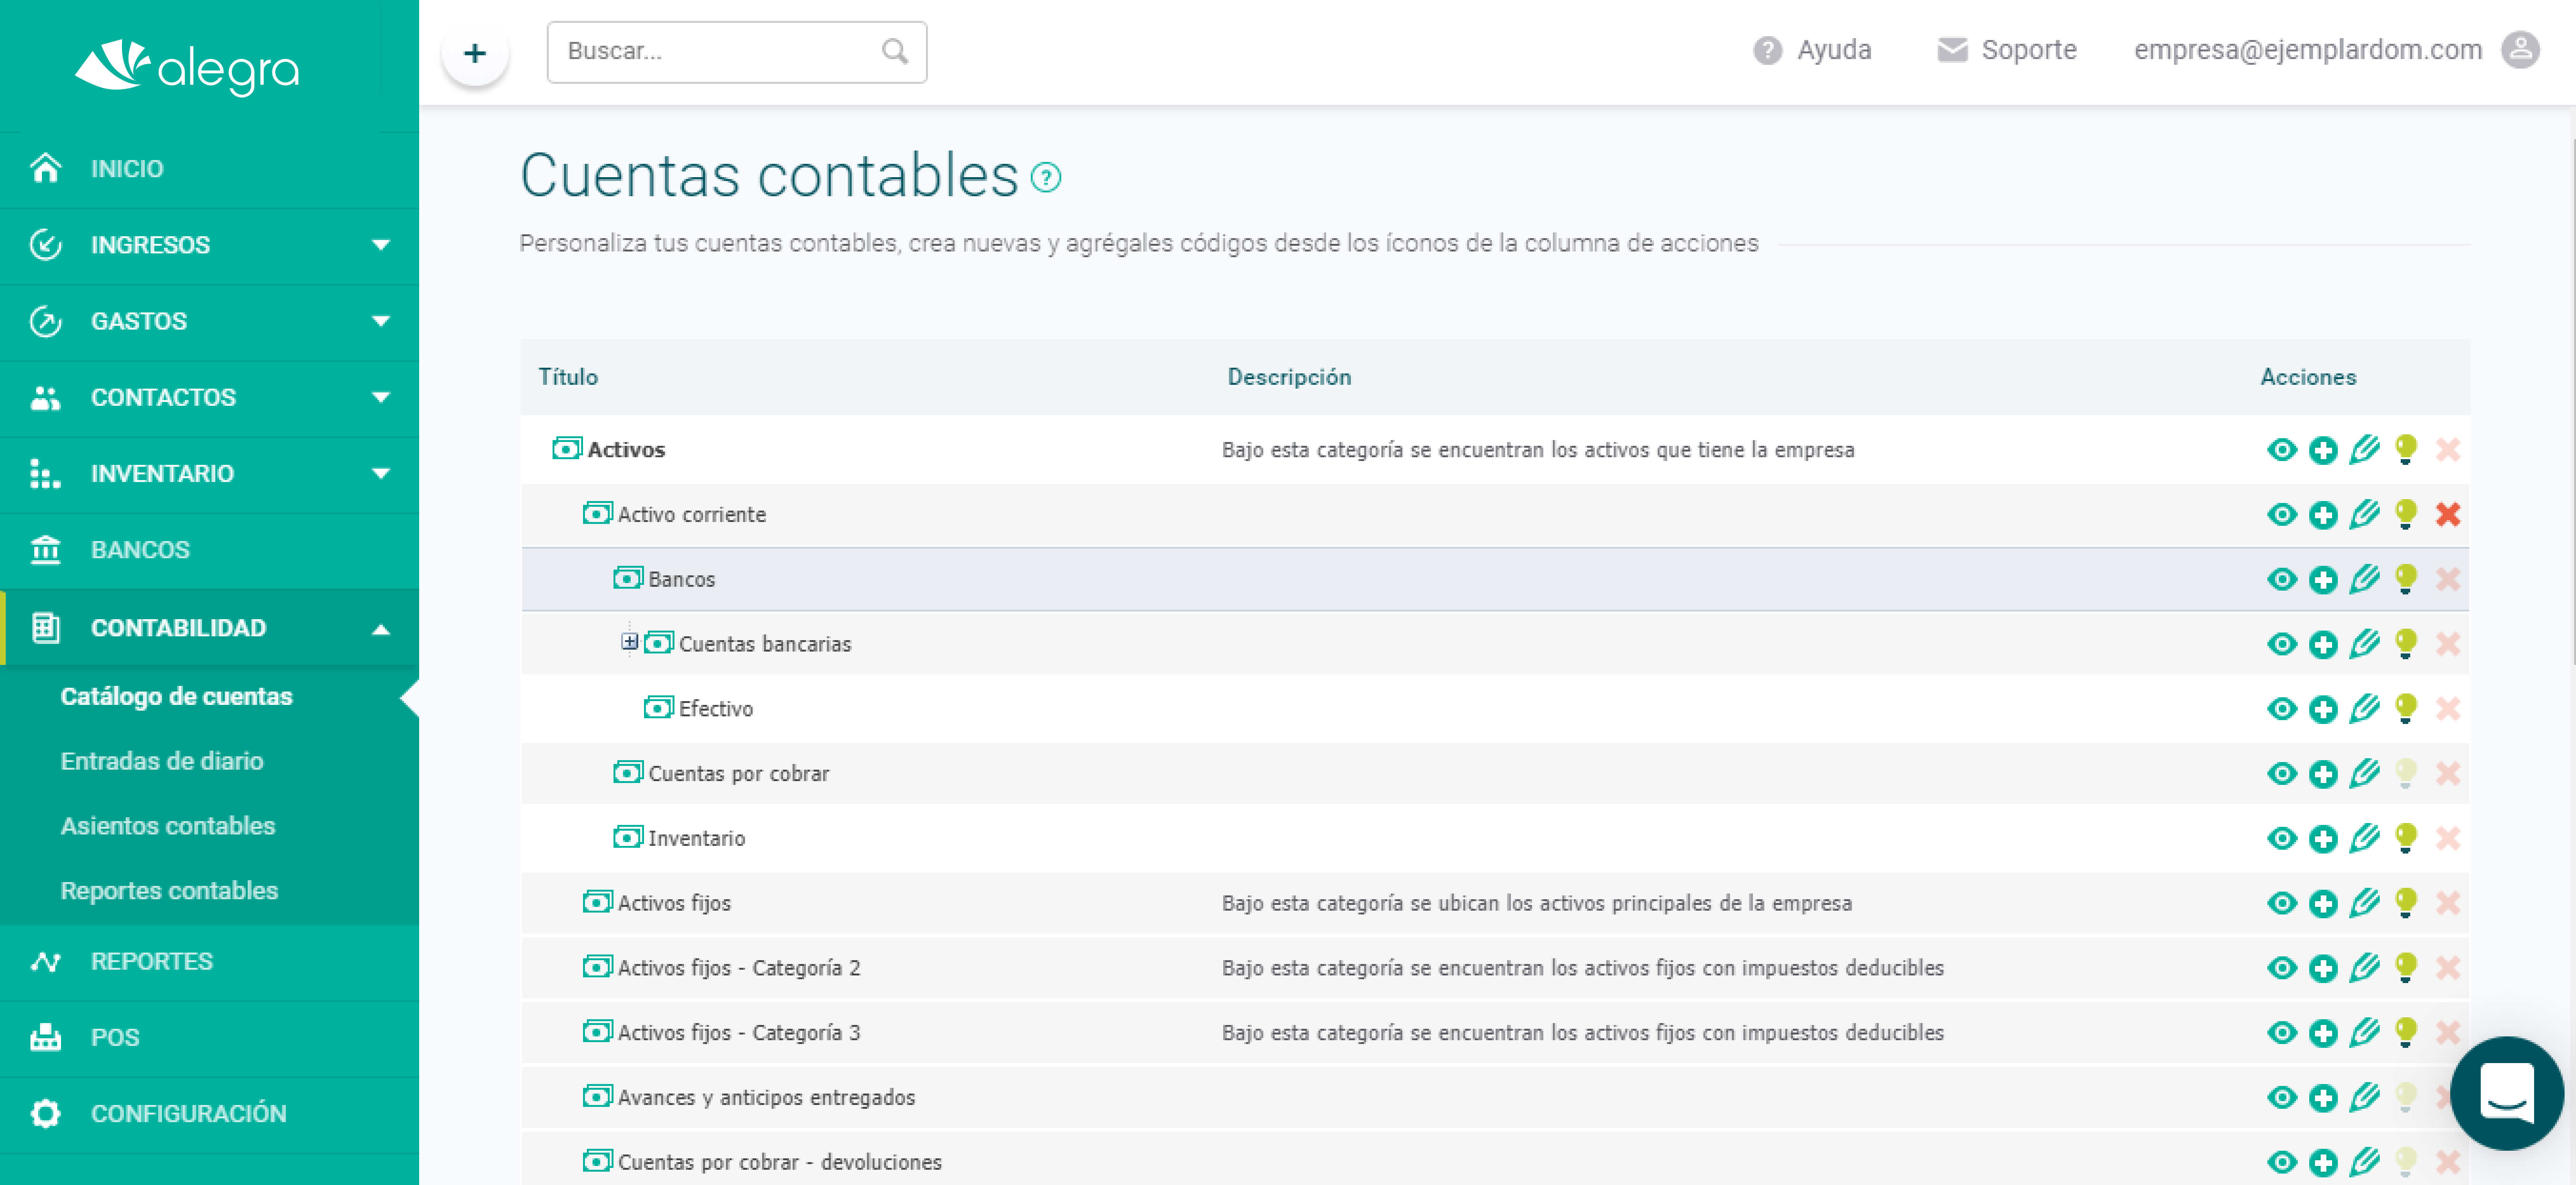Edit Avances y anticipos entregados account
Screen dimensions: 2576x1185
(x=2364, y=1098)
